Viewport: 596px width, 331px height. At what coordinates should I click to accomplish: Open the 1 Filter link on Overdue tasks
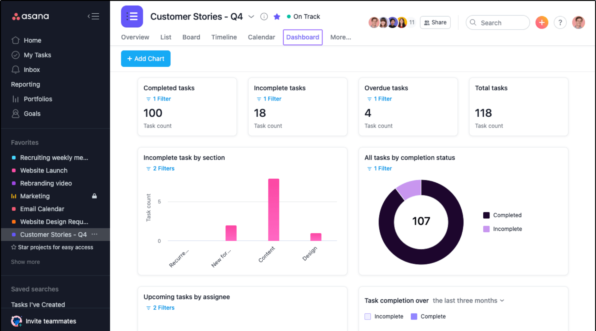click(x=379, y=99)
